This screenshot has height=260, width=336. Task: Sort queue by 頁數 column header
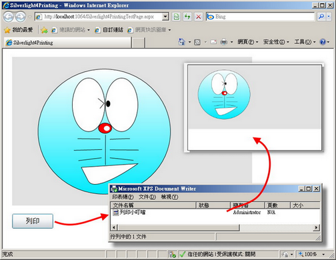click(277, 205)
